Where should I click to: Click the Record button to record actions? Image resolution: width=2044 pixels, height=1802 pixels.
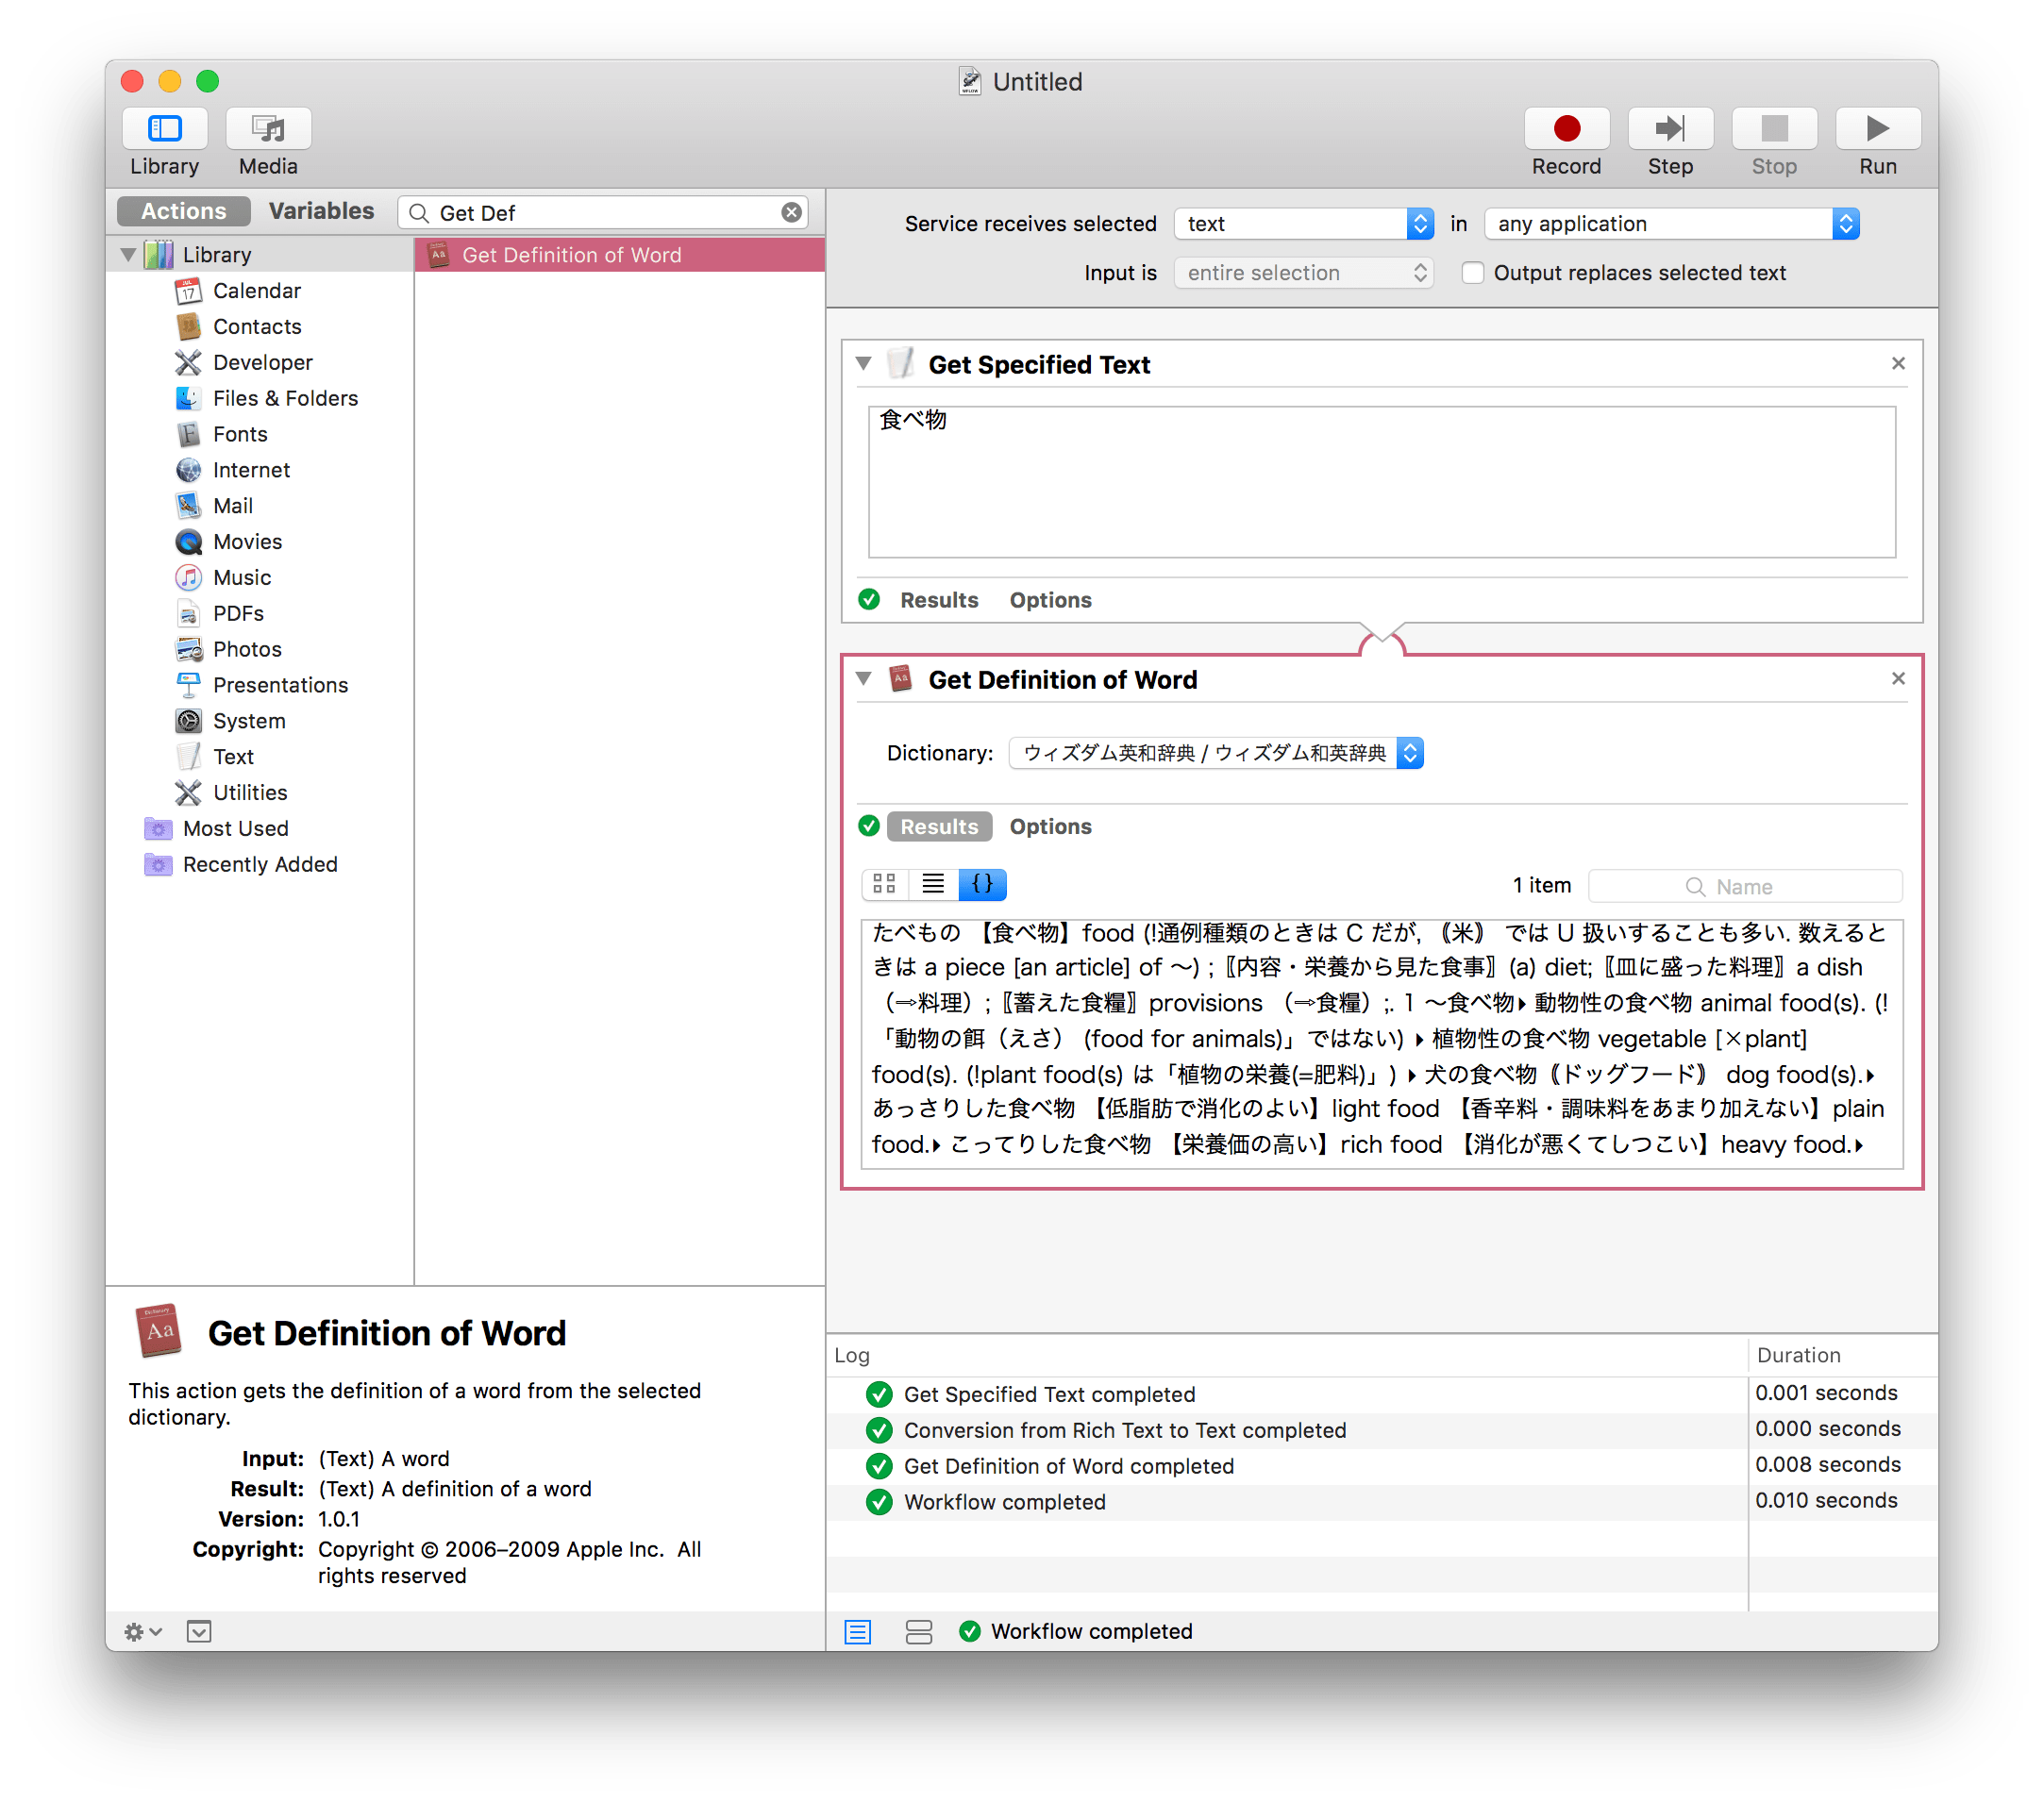tap(1565, 128)
